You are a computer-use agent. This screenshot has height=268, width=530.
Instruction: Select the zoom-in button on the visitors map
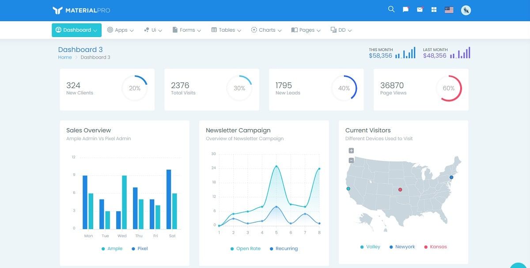click(351, 150)
